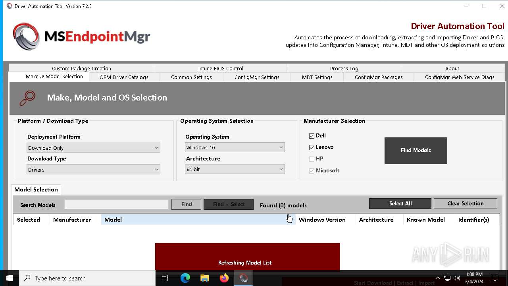Viewport: 508px width, 286px height.
Task: Sort by Identifier(s) column header
Action: (x=477, y=220)
